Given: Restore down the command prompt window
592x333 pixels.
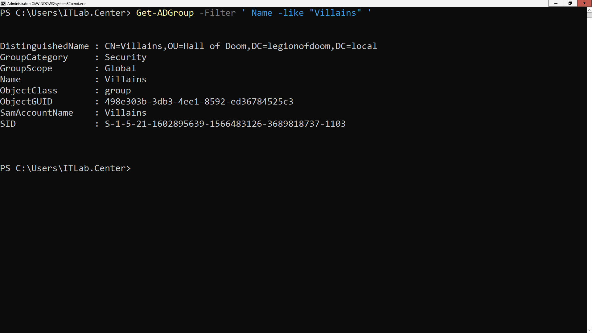Looking at the screenshot, I should click(x=570, y=3).
